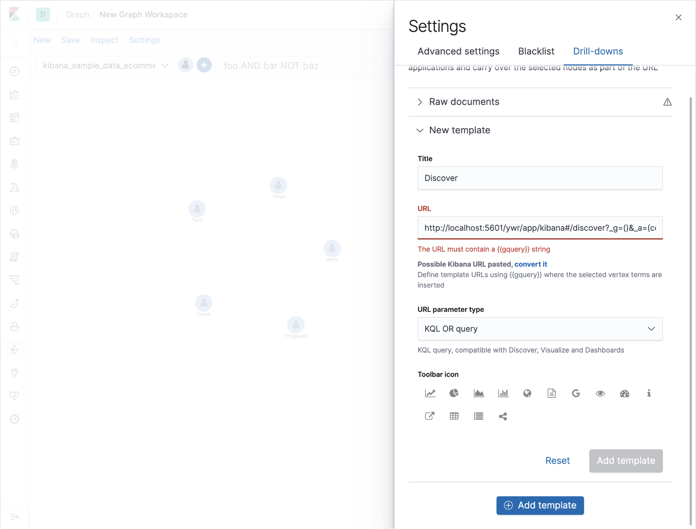The height and width of the screenshot is (529, 696).
Task: Click the Reset button
Action: pos(557,461)
